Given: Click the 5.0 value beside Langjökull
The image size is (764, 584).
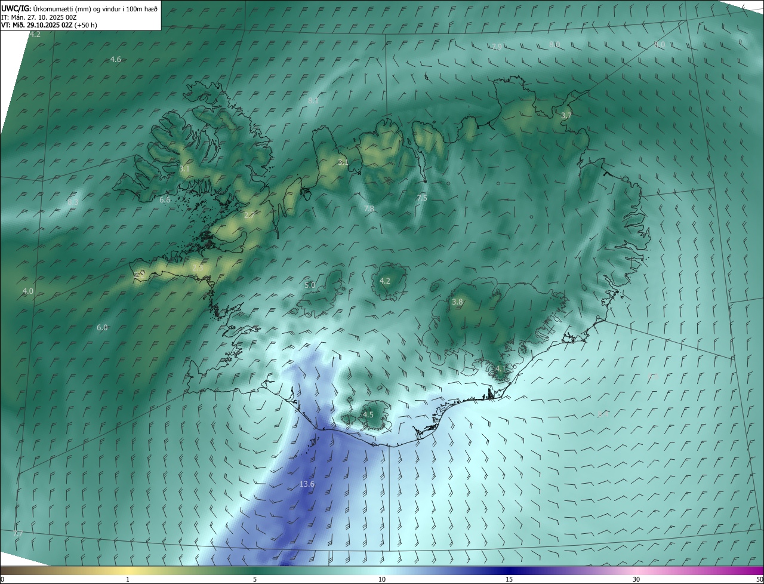Looking at the screenshot, I should (310, 285).
